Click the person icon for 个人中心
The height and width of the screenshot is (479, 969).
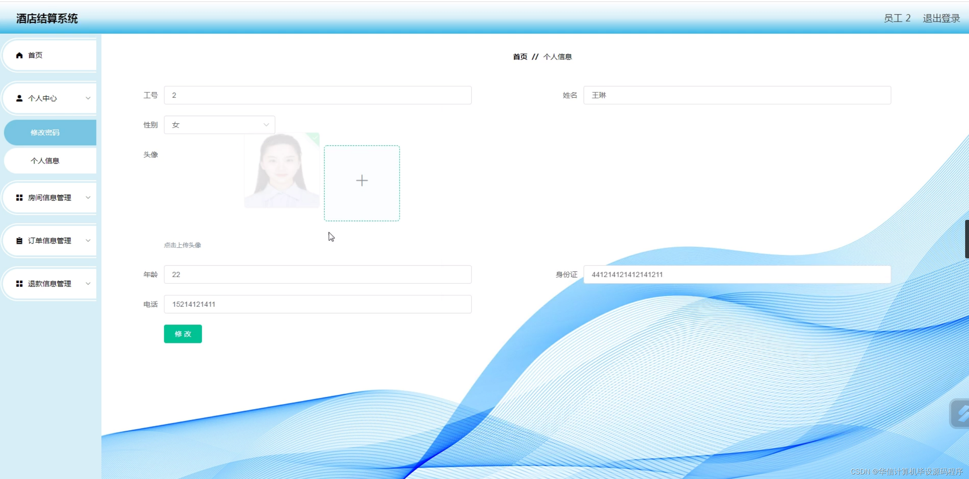[x=19, y=98]
